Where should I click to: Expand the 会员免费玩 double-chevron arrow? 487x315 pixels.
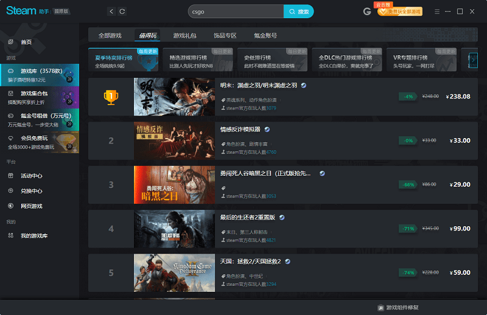coord(69,146)
